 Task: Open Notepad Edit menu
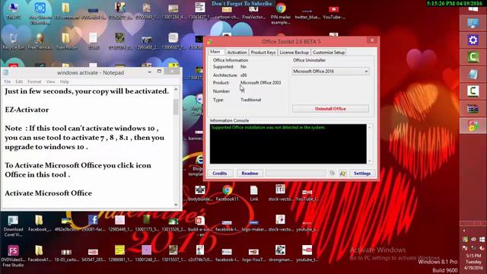pyautogui.click(x=19, y=81)
